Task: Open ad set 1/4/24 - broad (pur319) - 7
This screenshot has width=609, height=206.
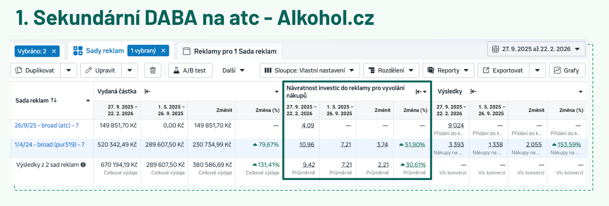Action: pyautogui.click(x=50, y=145)
